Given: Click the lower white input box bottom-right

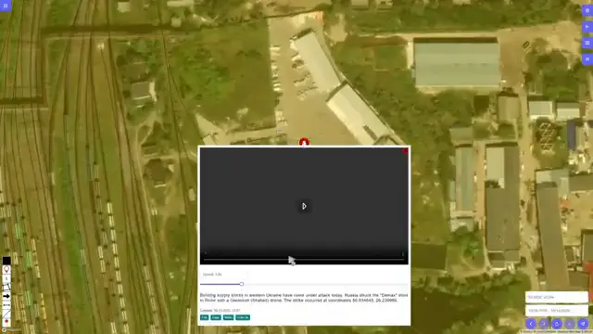Looking at the screenshot, I should [556, 310].
